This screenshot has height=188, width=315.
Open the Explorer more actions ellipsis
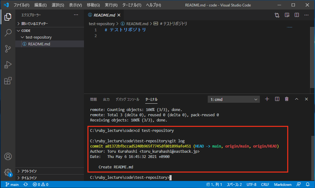pos(76,15)
